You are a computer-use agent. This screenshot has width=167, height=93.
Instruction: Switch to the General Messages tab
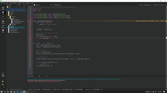point(78,89)
